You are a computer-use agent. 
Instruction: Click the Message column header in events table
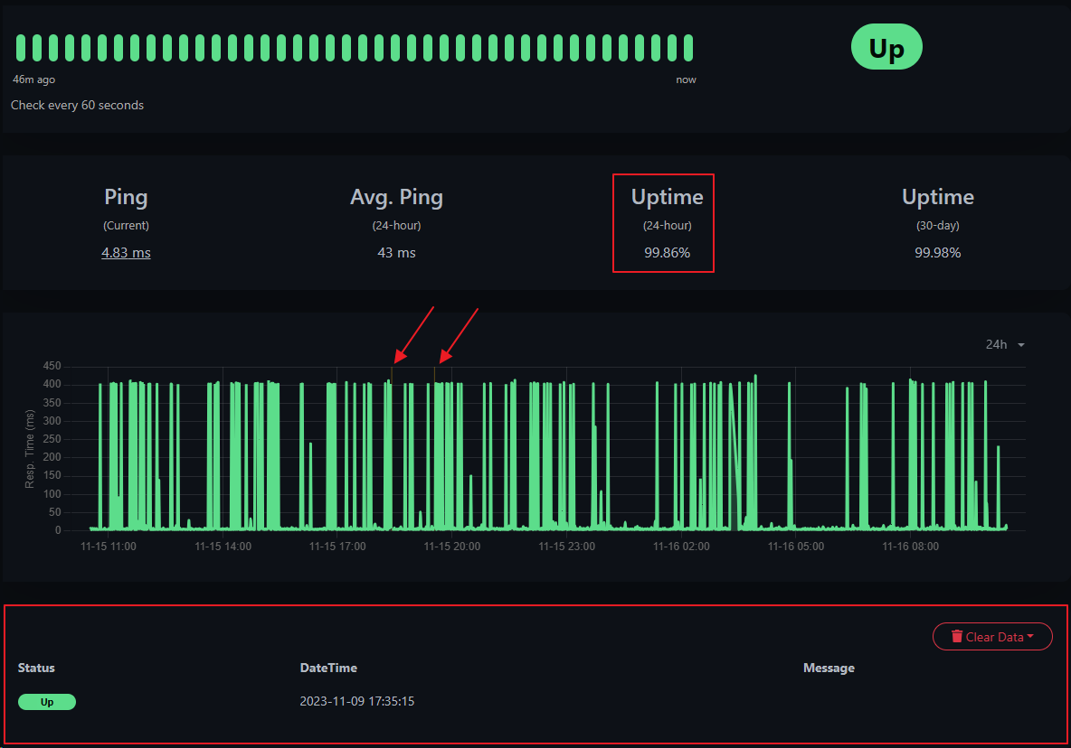pos(829,668)
